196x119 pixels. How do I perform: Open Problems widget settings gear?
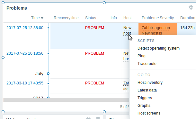click(191, 7)
